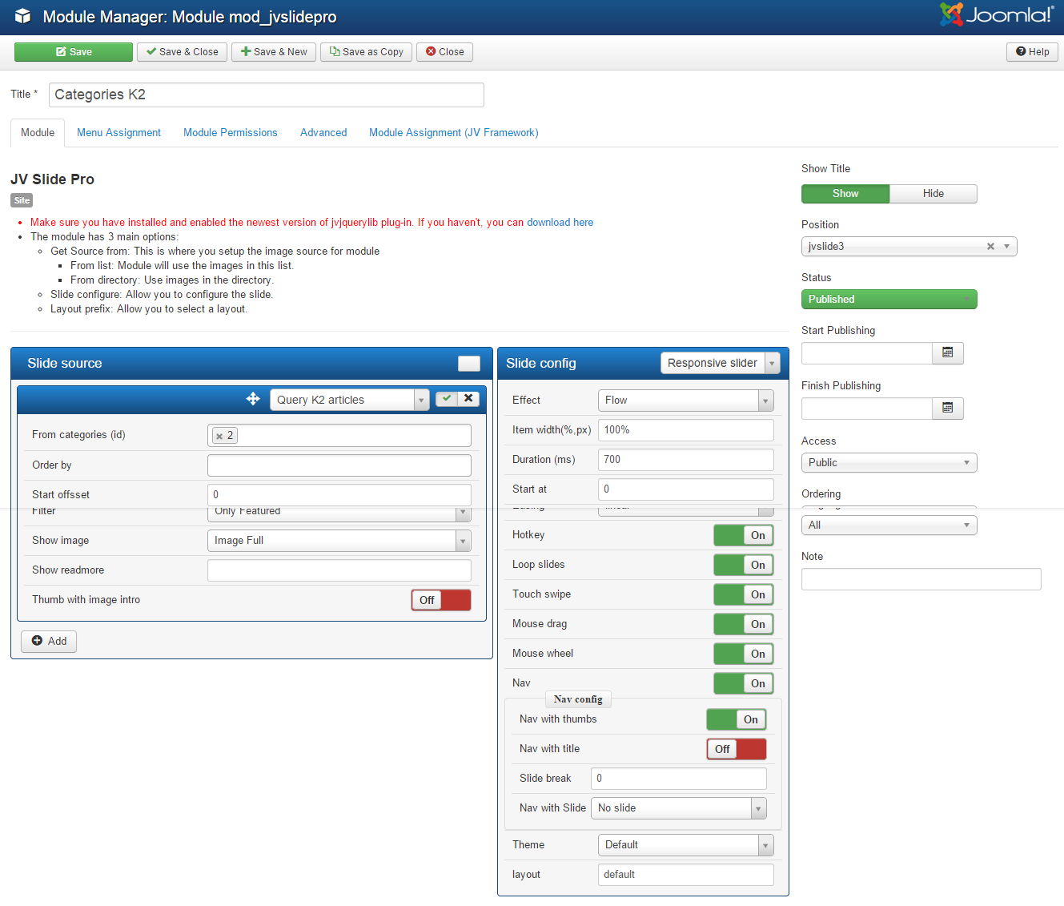
Task: Open the Status dropdown showing Published
Action: tap(889, 300)
